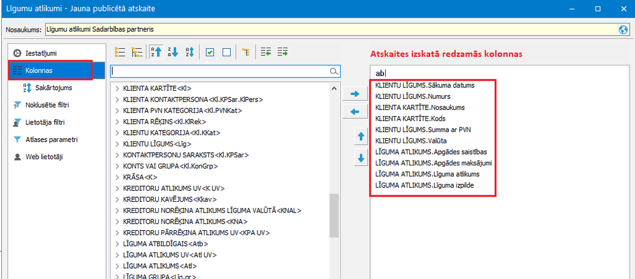Move selected column up
The image size is (635, 279).
click(360, 138)
